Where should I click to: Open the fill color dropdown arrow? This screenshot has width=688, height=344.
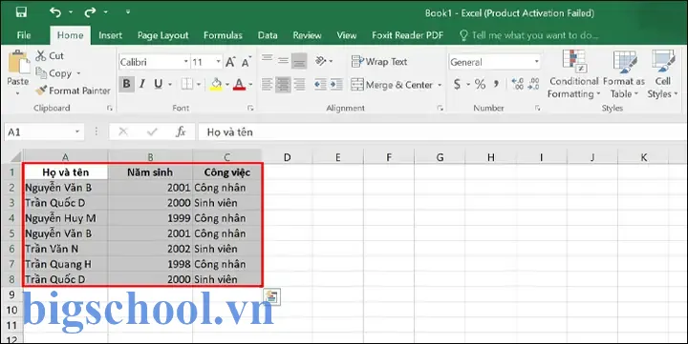pyautogui.click(x=227, y=84)
